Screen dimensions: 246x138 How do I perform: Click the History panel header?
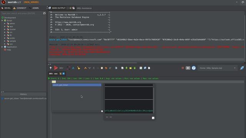23,94
